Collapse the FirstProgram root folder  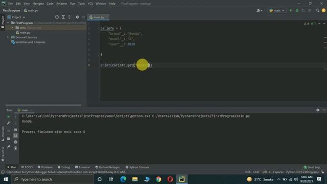[x=8, y=22]
